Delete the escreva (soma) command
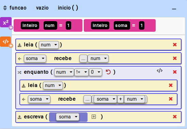 pos(175,117)
